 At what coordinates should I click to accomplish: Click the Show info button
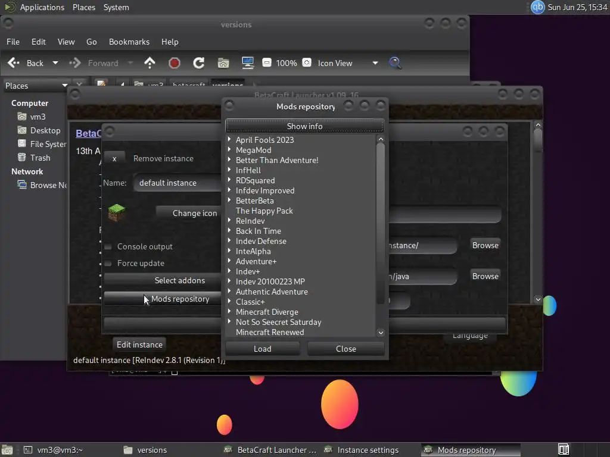(304, 126)
